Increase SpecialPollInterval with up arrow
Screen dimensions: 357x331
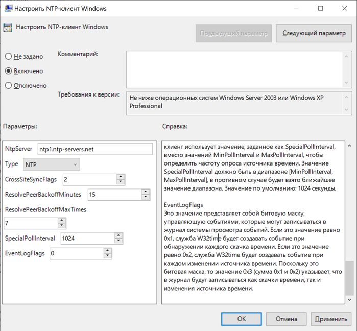coord(118,235)
